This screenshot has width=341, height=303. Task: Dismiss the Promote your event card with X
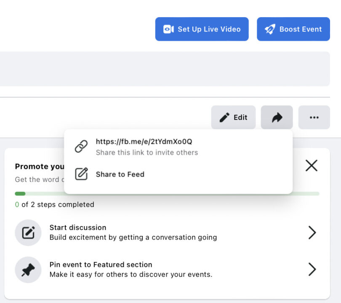(x=311, y=166)
